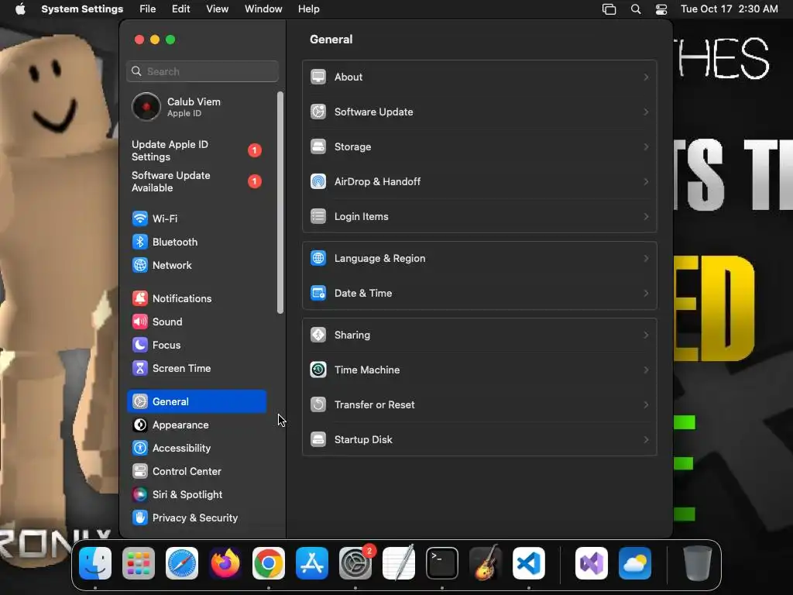Expand the Language & Region chevron

click(646, 258)
